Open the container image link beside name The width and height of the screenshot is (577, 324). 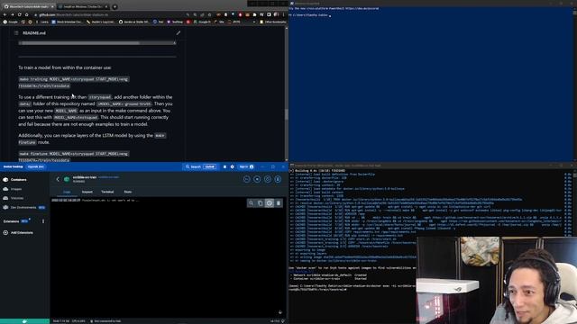108,177
